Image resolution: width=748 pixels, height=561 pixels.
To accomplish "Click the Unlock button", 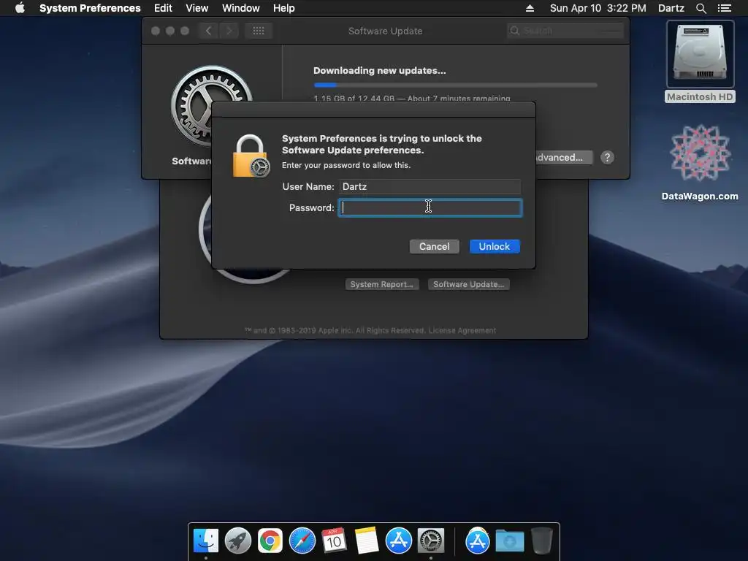I will [495, 246].
